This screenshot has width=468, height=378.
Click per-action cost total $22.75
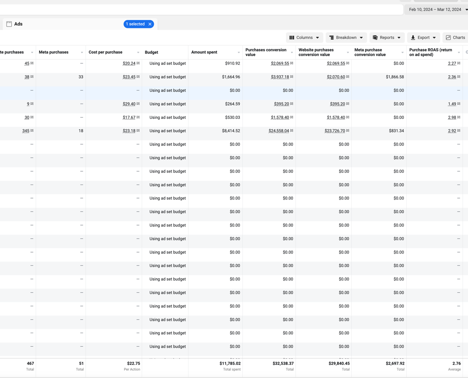pos(133,363)
